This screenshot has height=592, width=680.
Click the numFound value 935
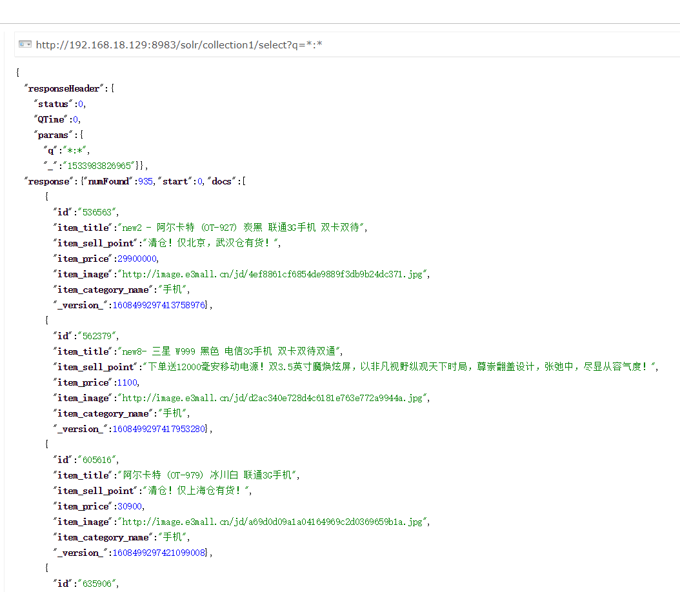click(146, 181)
